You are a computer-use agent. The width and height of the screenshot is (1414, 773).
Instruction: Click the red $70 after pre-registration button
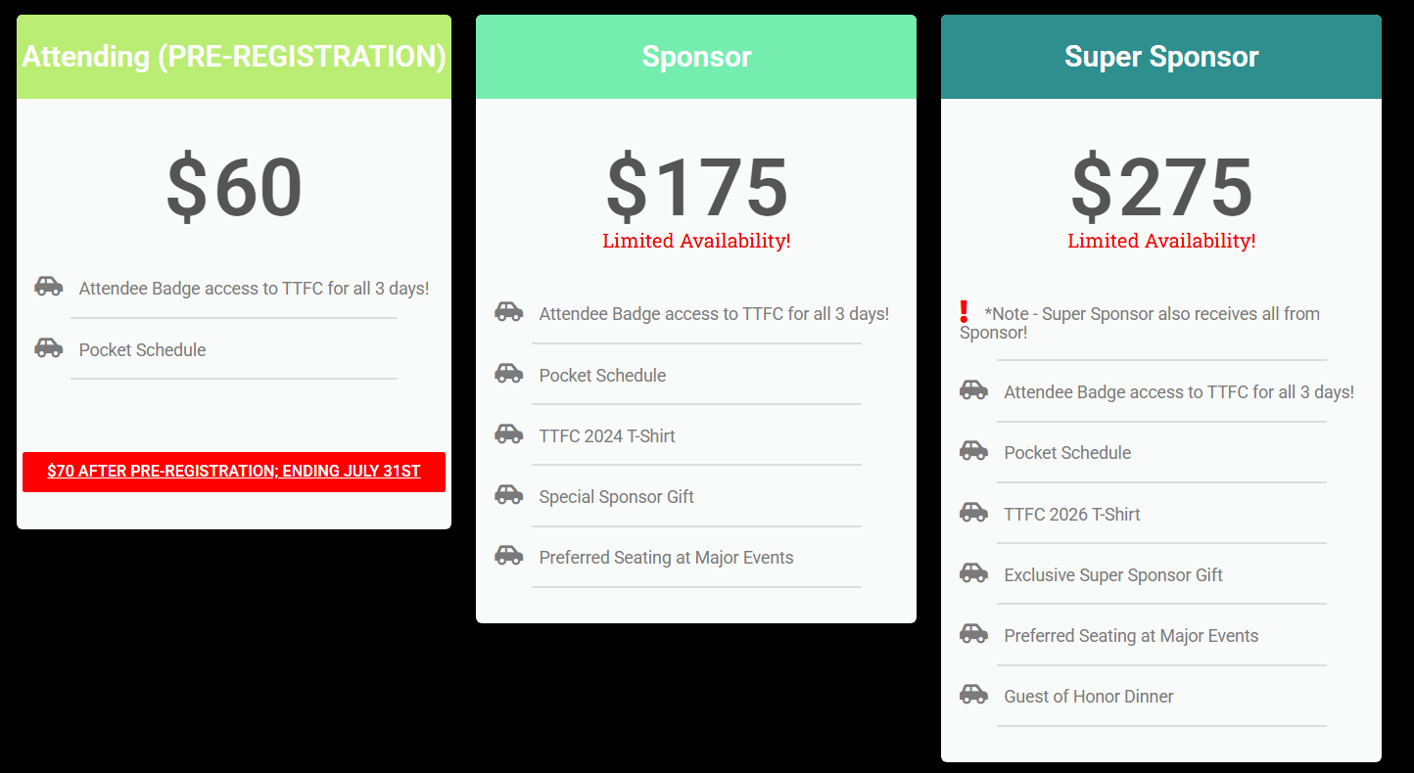pyautogui.click(x=234, y=472)
